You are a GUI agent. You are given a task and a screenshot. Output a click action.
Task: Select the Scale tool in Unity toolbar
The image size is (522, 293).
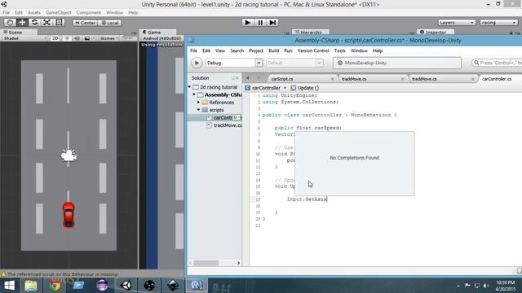46,22
